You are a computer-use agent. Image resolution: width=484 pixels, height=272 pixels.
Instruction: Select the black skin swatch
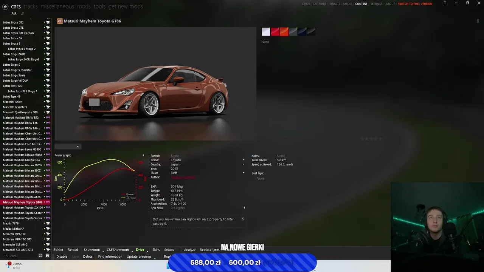[311, 32]
